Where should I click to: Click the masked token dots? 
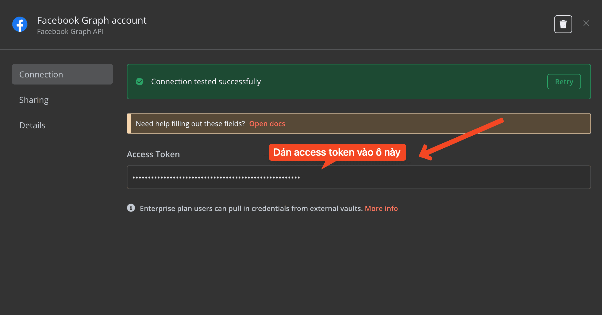pyautogui.click(x=216, y=178)
